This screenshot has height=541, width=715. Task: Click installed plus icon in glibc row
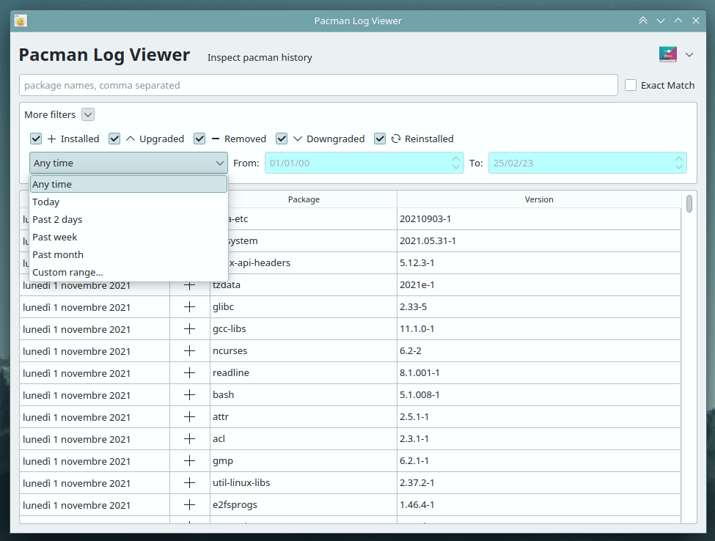tap(190, 306)
